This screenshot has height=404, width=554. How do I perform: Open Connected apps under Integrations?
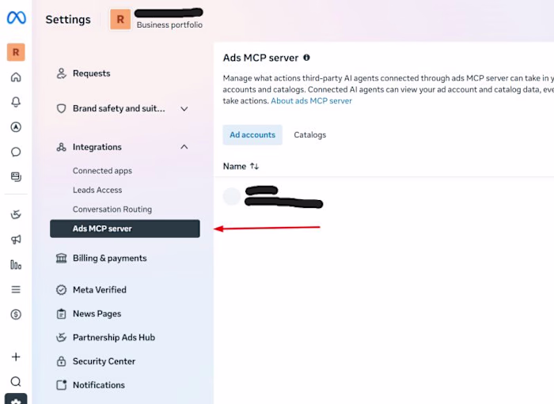(102, 171)
